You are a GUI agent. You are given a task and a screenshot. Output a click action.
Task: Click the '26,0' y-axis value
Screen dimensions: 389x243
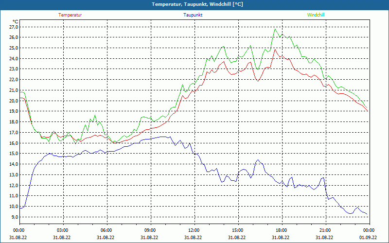(x=14, y=37)
